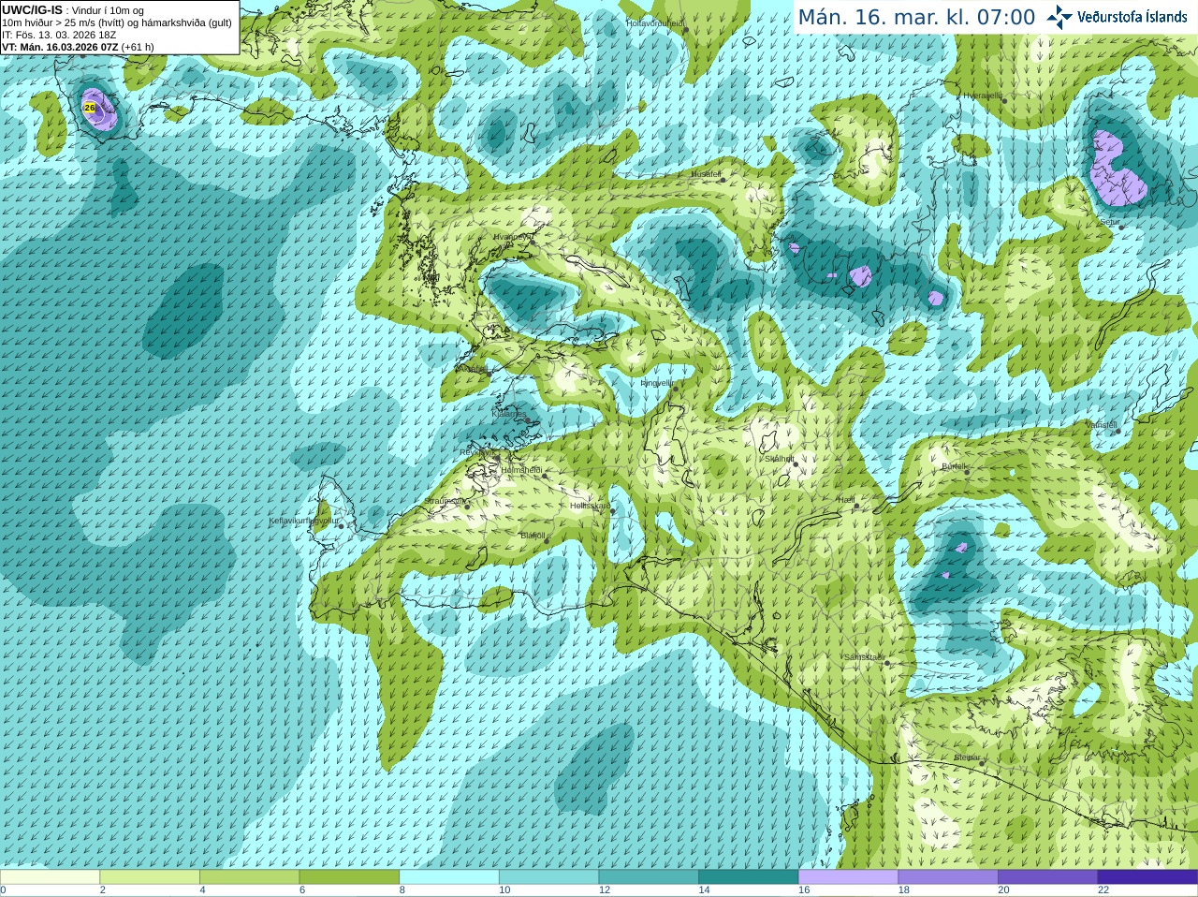This screenshot has width=1198, height=897.
Task: Click the Húsafell station label
Action: click(707, 174)
